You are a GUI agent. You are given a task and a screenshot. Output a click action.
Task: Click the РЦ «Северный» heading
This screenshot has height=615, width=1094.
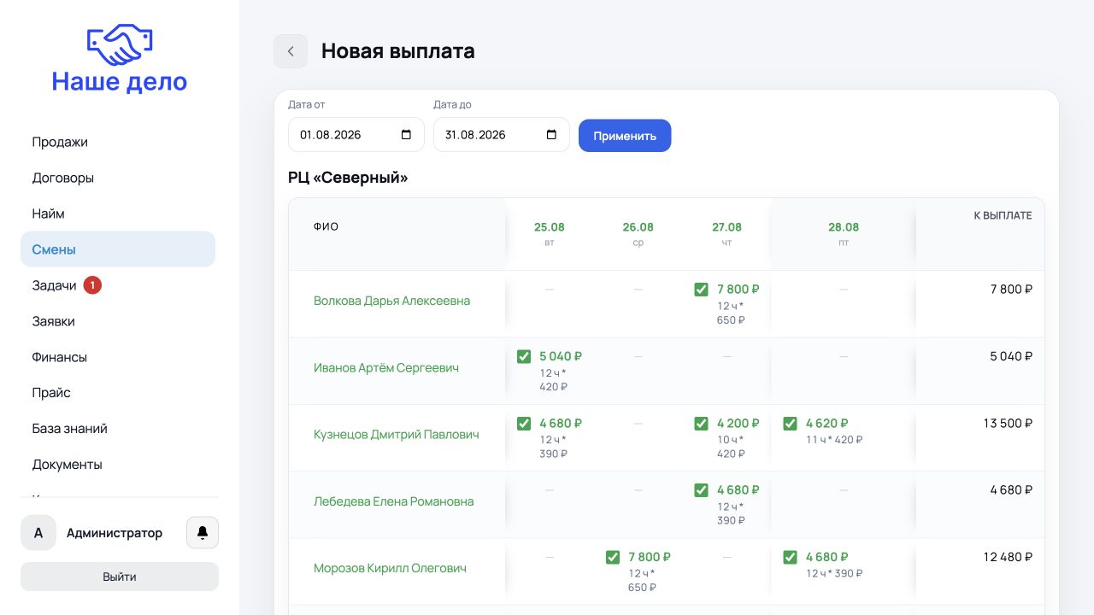point(348,178)
